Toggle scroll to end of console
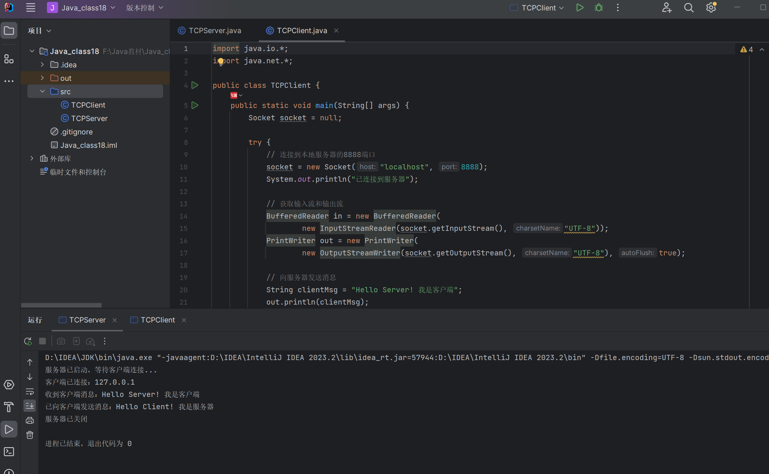Image resolution: width=769 pixels, height=474 pixels. [30, 406]
